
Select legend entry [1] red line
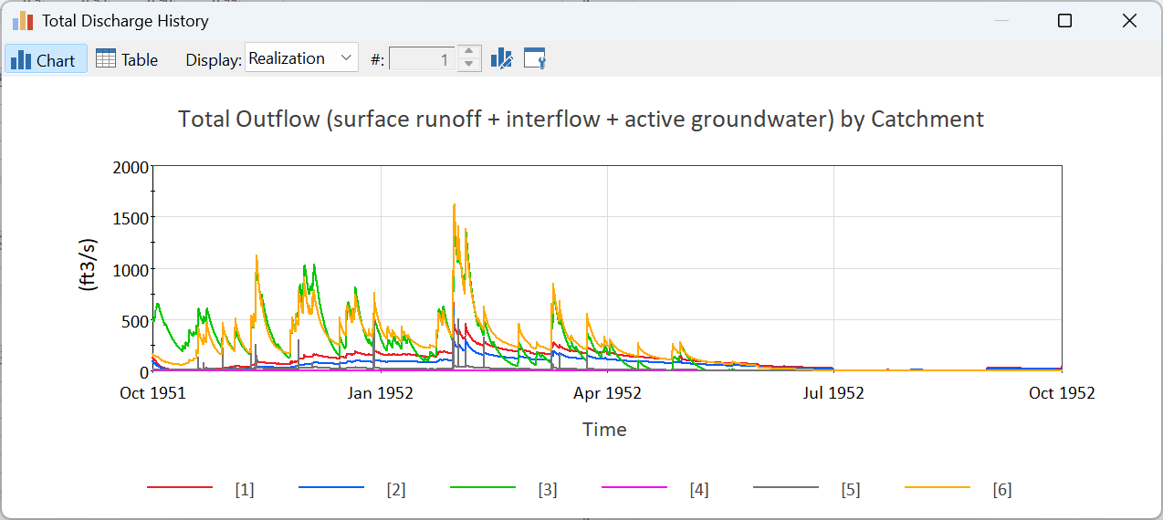[x=201, y=489]
